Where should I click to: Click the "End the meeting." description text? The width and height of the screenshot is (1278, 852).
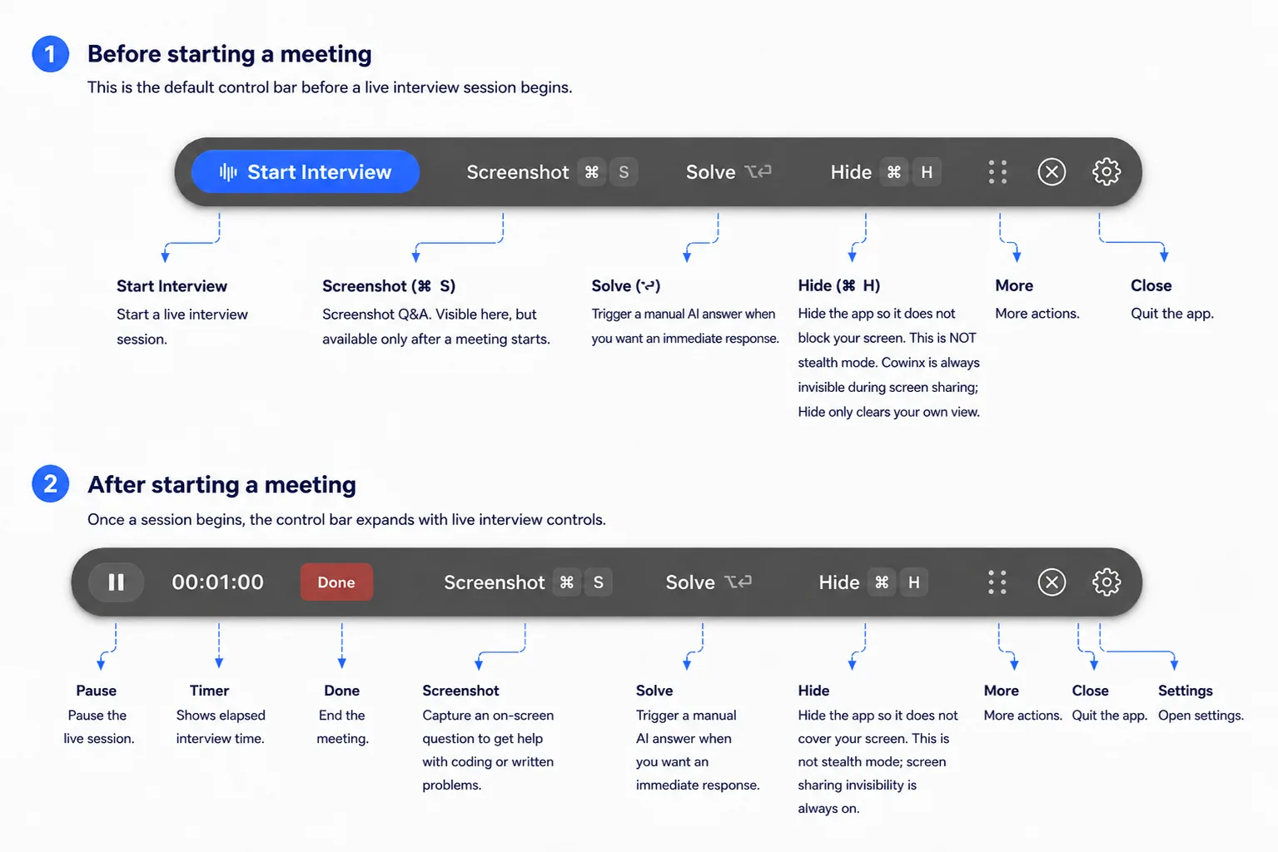click(342, 727)
